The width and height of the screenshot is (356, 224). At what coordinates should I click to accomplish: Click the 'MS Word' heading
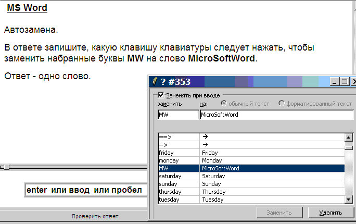point(27,8)
